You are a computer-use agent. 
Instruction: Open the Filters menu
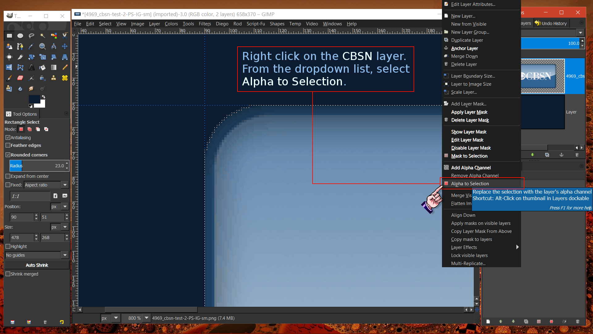[205, 24]
